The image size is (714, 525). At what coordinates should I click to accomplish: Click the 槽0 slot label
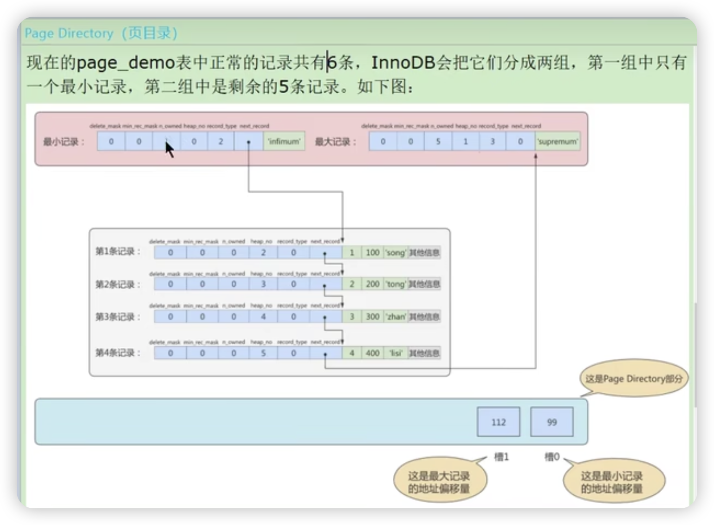552,457
